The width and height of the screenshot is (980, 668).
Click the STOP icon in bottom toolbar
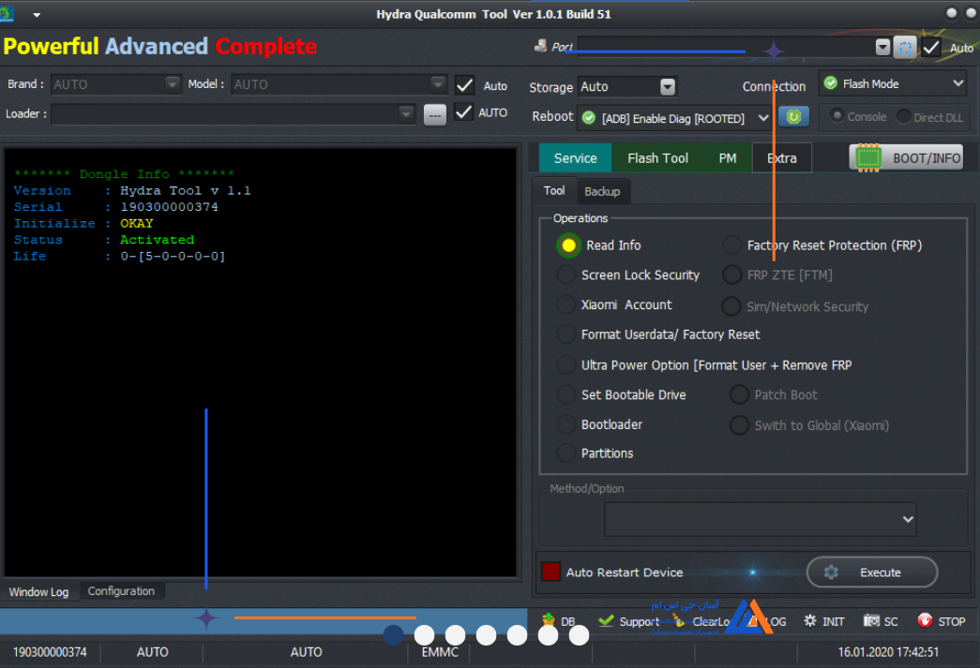tap(925, 620)
